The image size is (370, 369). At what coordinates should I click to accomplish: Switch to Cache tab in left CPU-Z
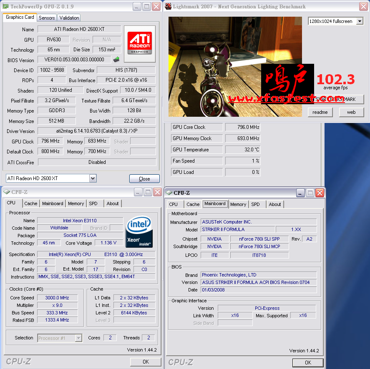pyautogui.click(x=30, y=203)
